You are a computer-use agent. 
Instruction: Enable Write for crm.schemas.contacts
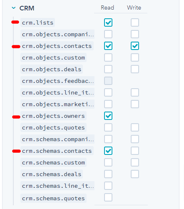135,151
